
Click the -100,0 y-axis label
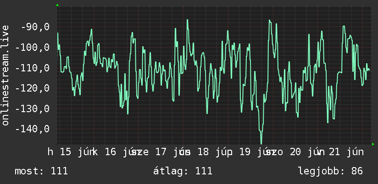coord(33,48)
